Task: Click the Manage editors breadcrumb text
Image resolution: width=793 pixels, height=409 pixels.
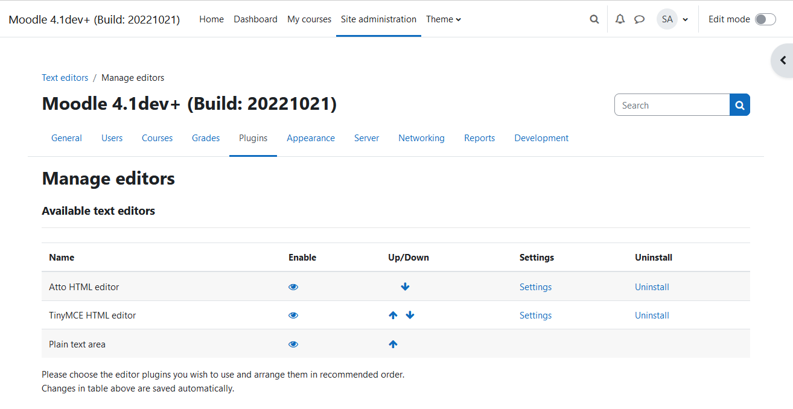Action: point(133,78)
